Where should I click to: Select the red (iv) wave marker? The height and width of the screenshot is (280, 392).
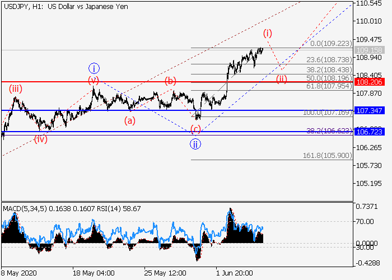(x=40, y=139)
